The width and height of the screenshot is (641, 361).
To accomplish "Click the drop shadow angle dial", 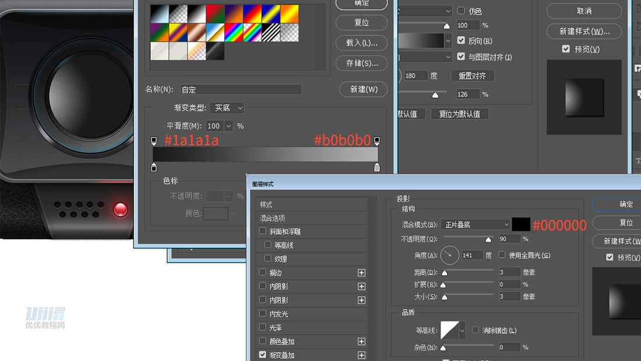I will pos(450,255).
